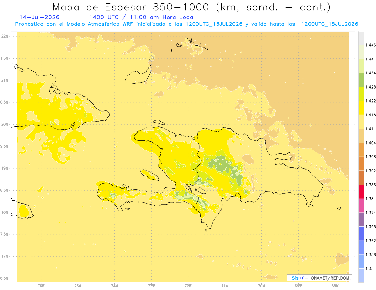Click the green swatch between 1.428 and 1.434
376x290 pixels.
[x=361, y=80]
